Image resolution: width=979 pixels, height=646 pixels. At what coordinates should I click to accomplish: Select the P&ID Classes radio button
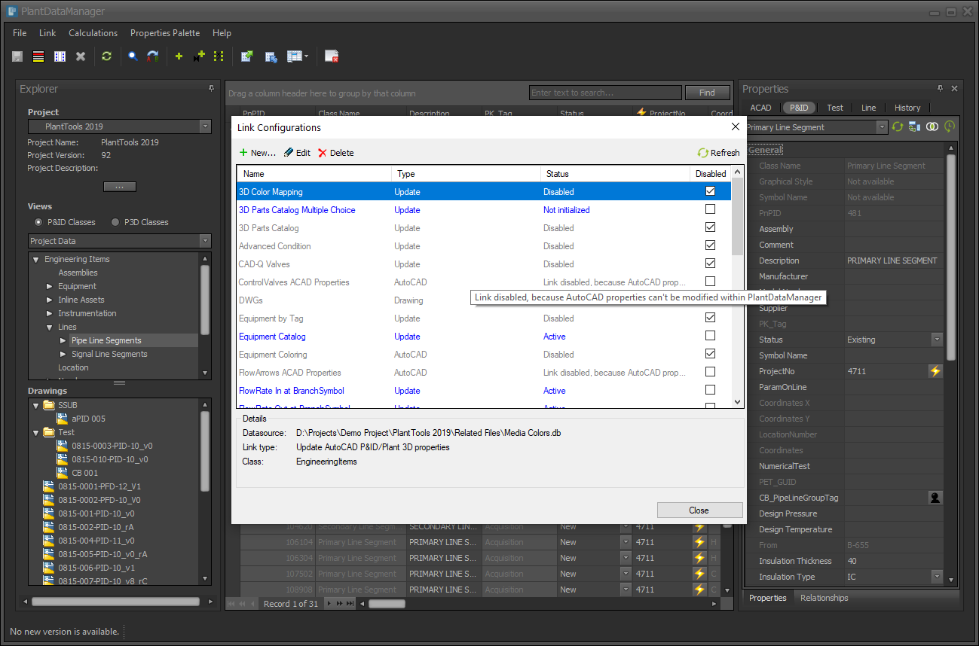(38, 222)
